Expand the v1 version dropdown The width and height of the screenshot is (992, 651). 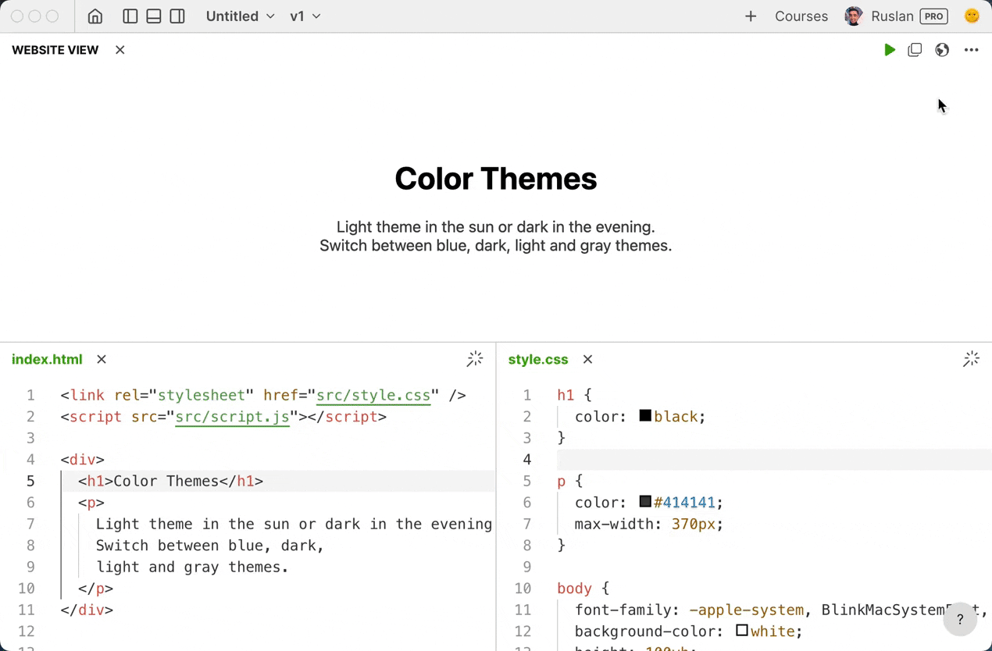point(305,16)
